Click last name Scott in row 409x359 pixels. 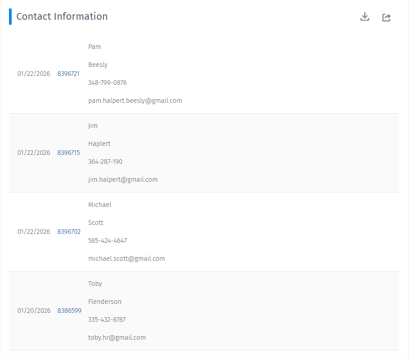coord(96,223)
